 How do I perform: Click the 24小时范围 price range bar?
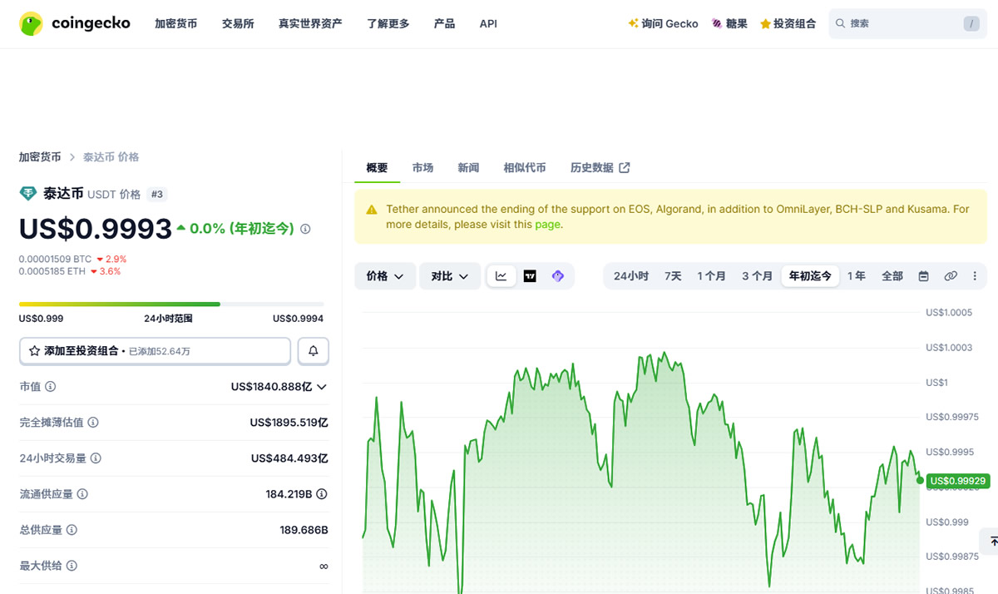(171, 304)
